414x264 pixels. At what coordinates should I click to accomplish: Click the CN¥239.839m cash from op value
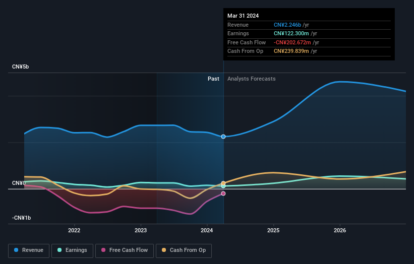pos(291,51)
